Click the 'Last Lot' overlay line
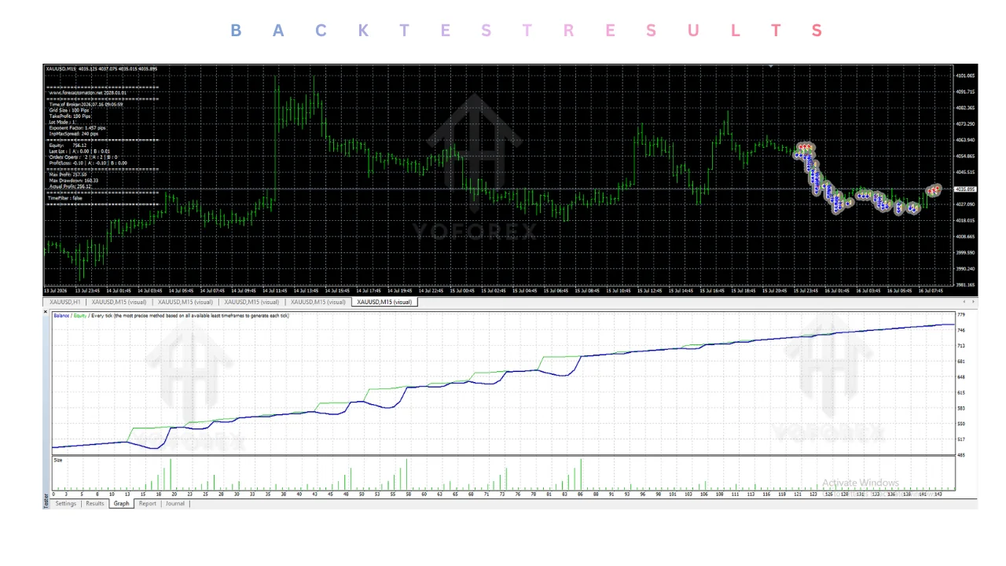Image resolution: width=1006 pixels, height=566 pixels. click(x=79, y=151)
